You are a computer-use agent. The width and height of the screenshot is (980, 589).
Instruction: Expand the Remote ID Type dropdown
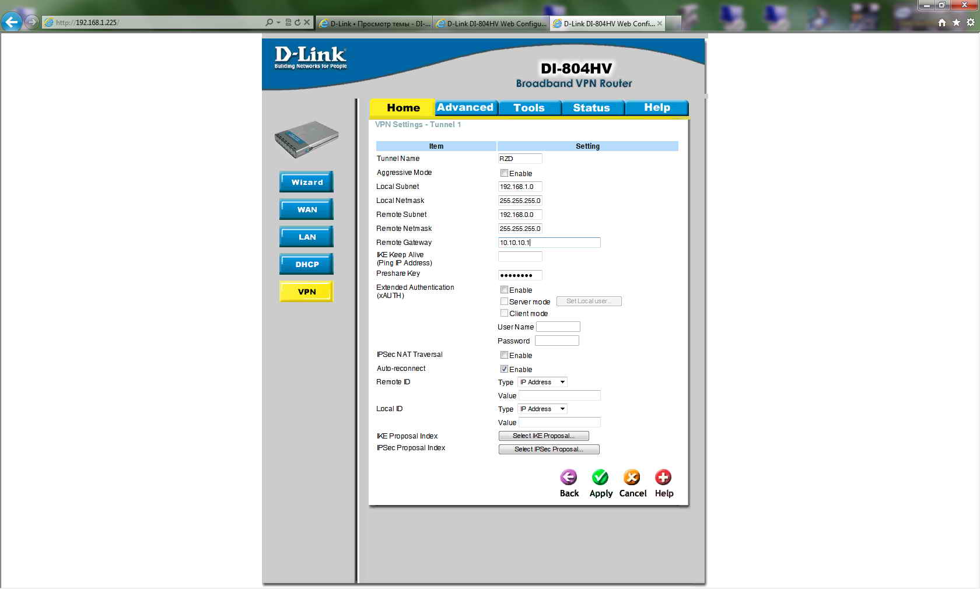542,383
